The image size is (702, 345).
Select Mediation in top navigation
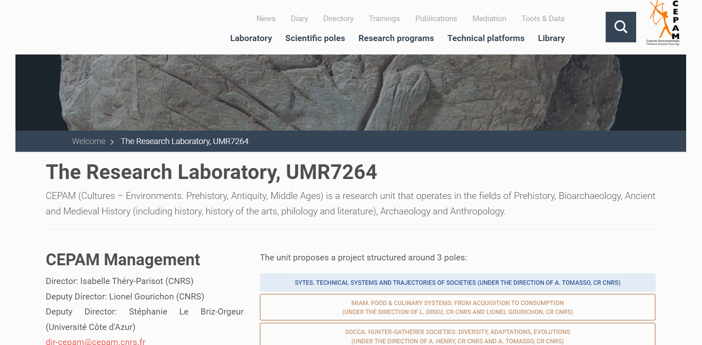(x=489, y=19)
